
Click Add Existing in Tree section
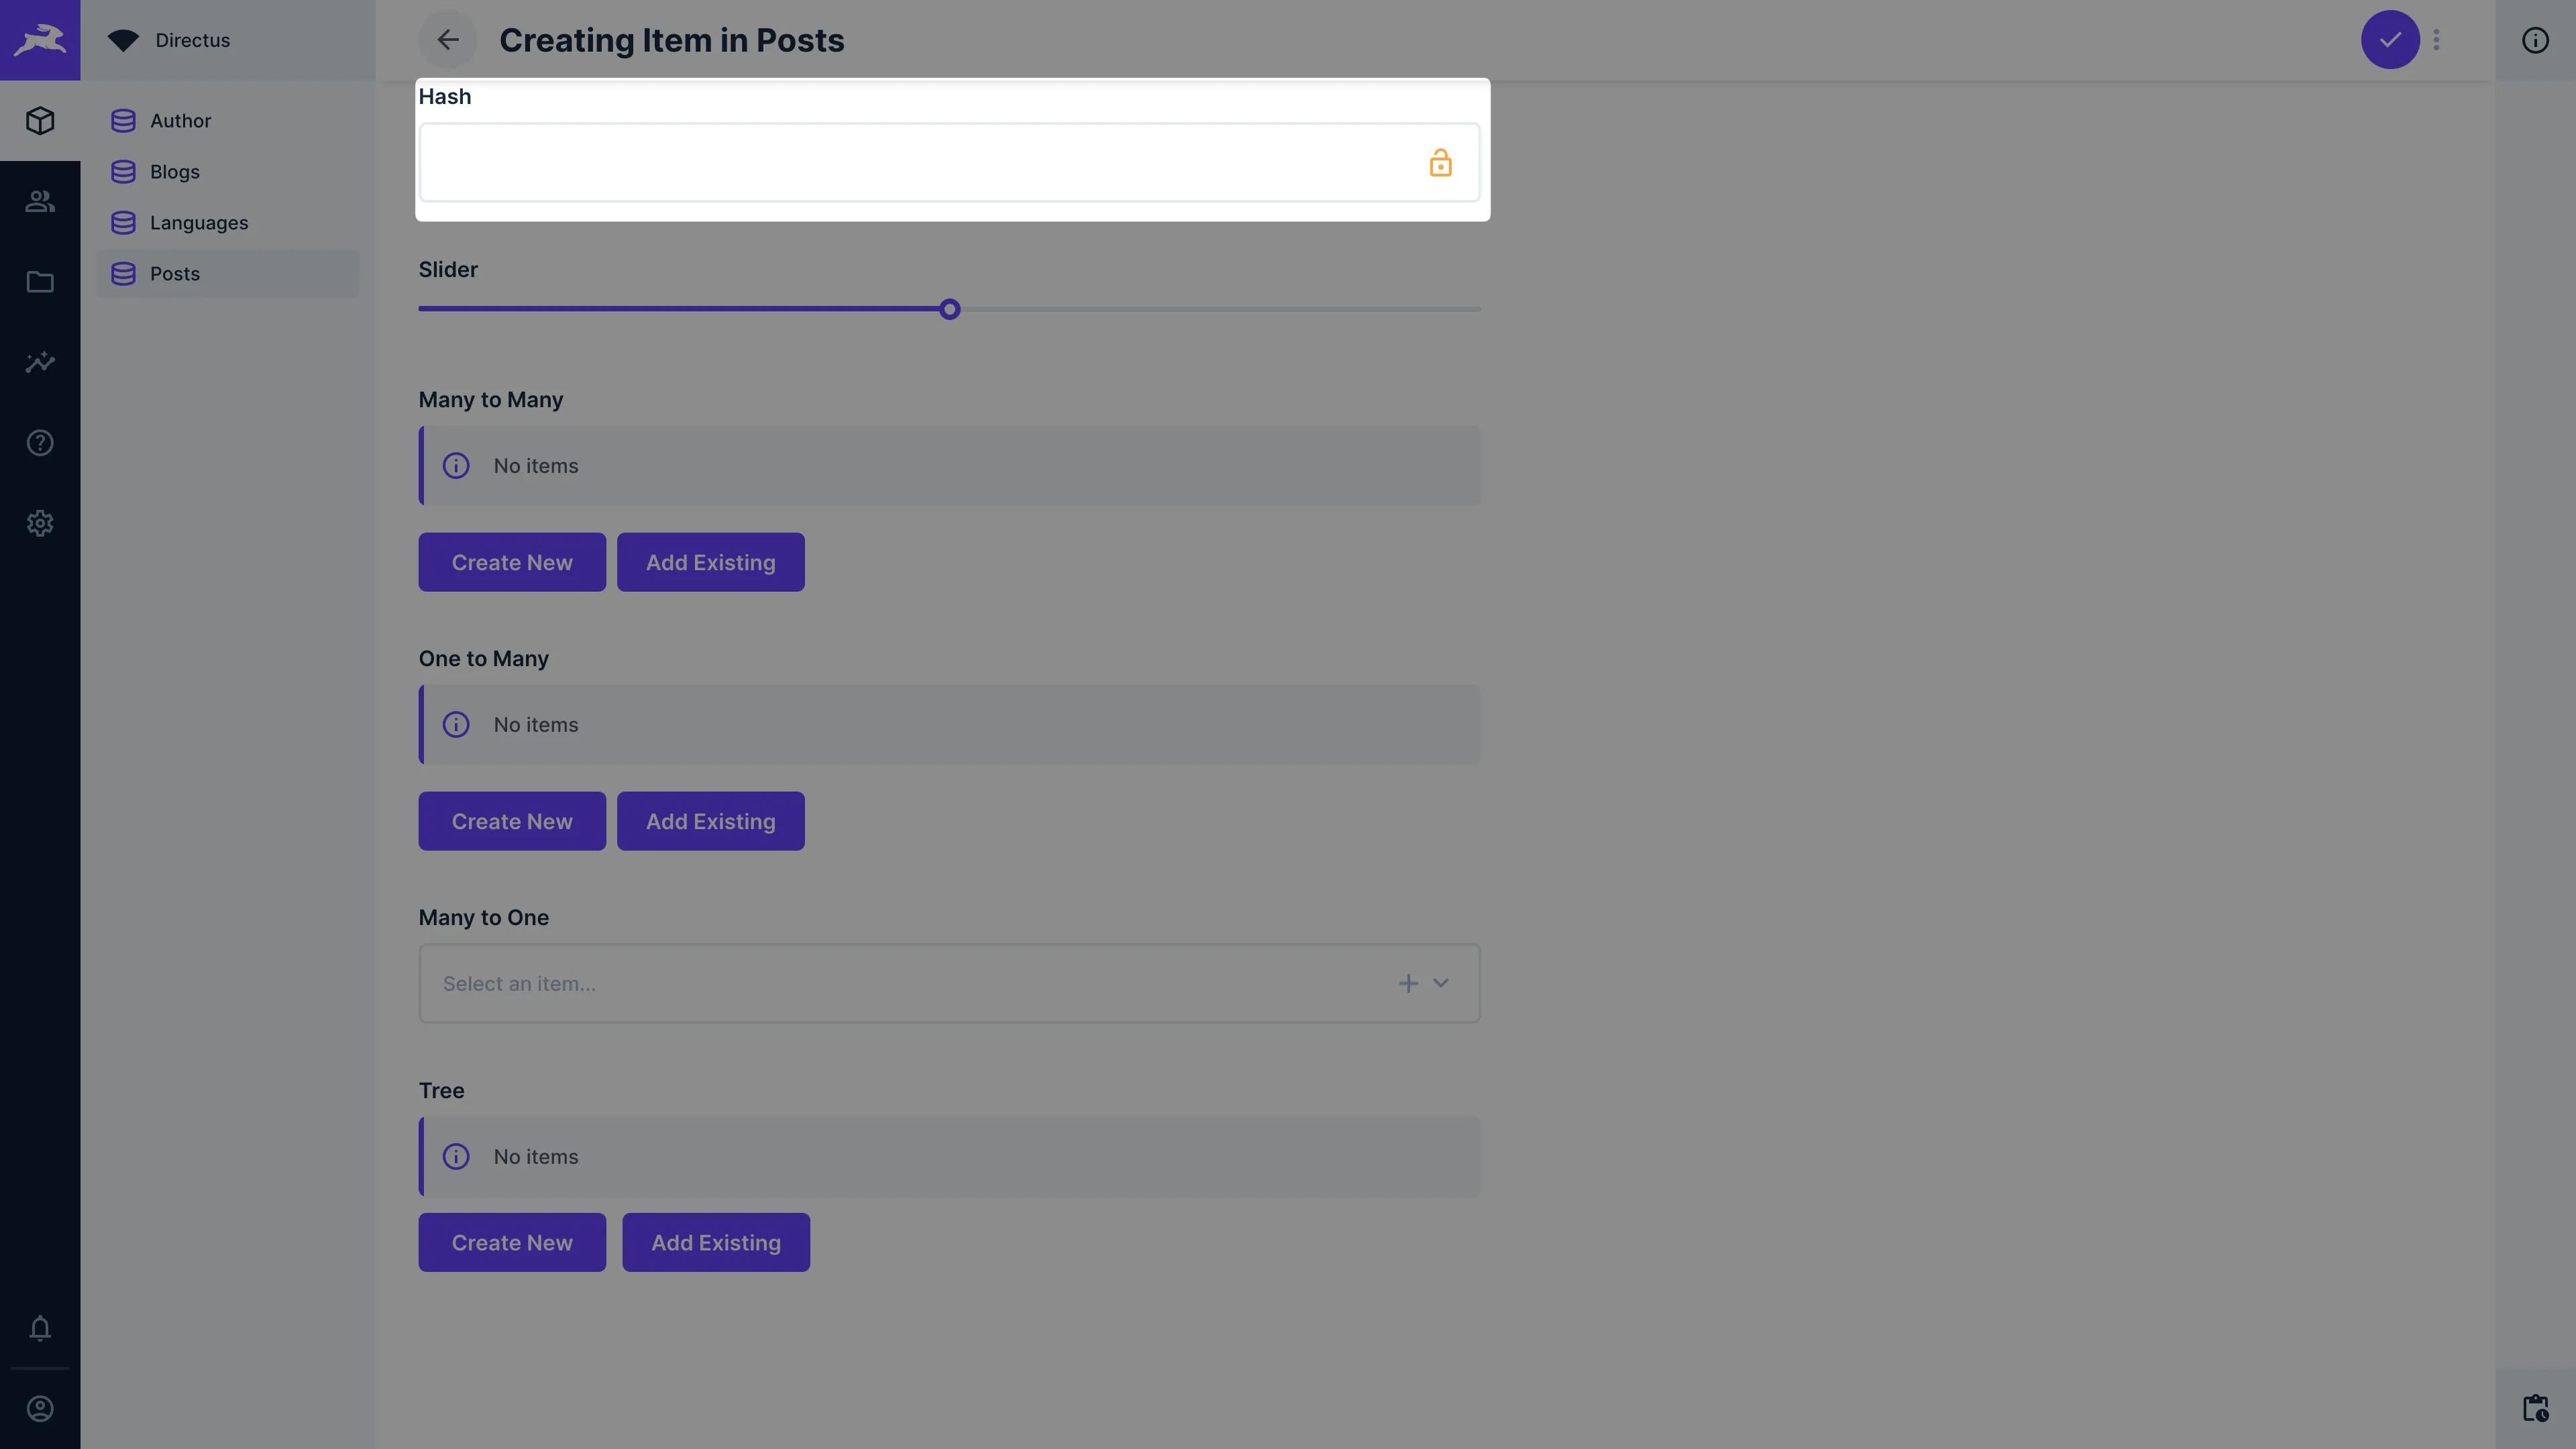pos(714,1242)
